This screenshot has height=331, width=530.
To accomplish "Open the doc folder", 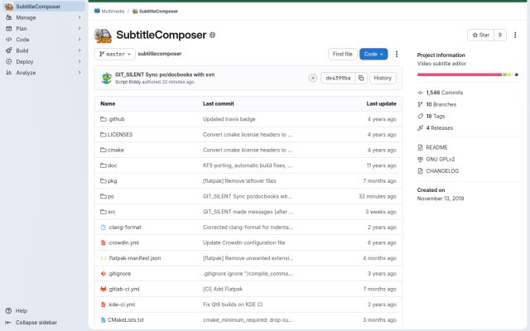I will [x=113, y=165].
